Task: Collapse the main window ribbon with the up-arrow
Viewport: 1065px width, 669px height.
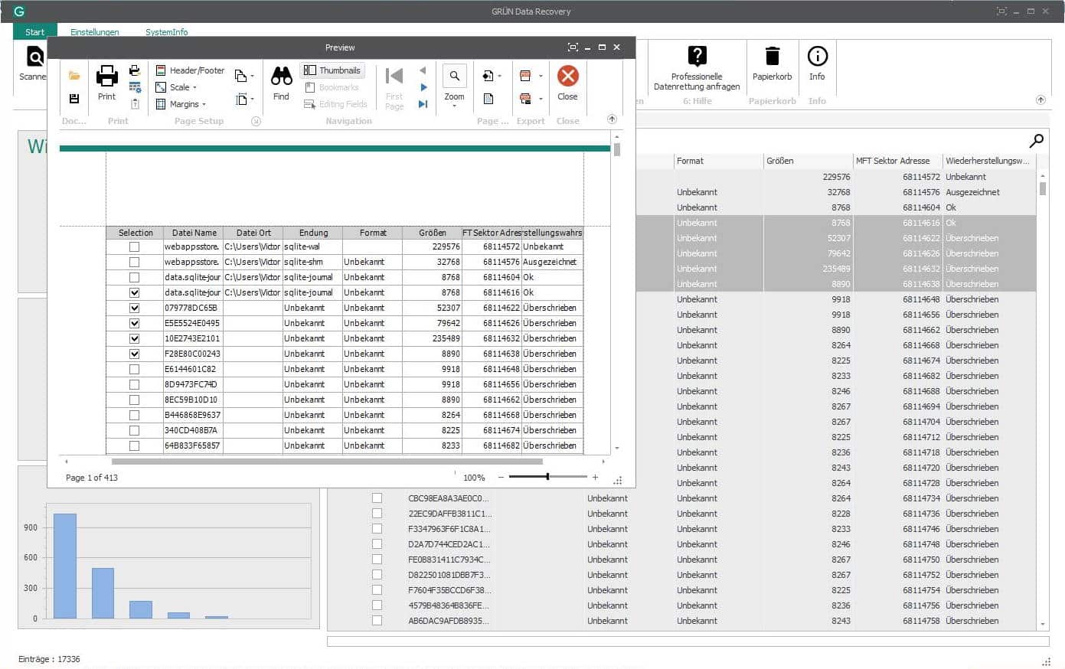Action: point(1040,100)
